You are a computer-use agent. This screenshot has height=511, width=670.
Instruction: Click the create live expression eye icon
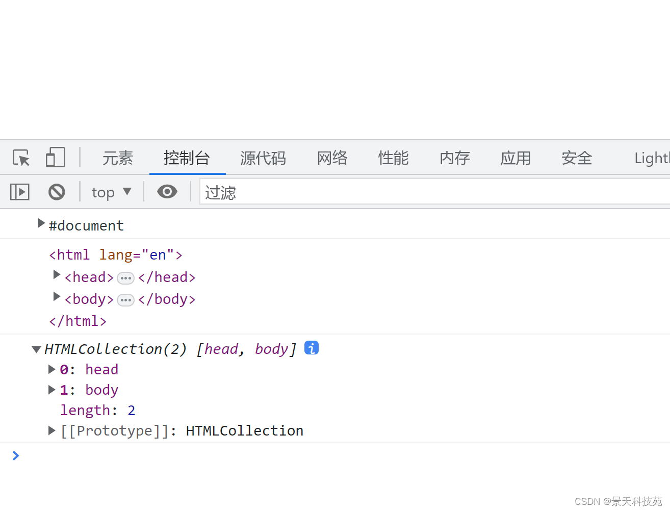(167, 192)
